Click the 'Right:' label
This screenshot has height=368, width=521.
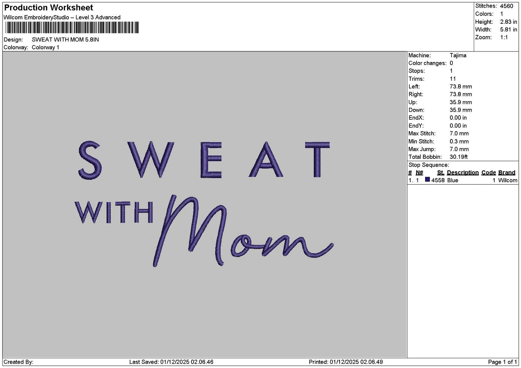tap(416, 94)
